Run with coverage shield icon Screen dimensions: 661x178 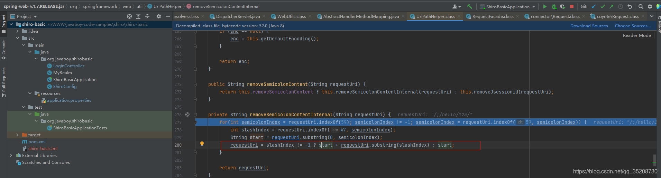[x=563, y=7]
